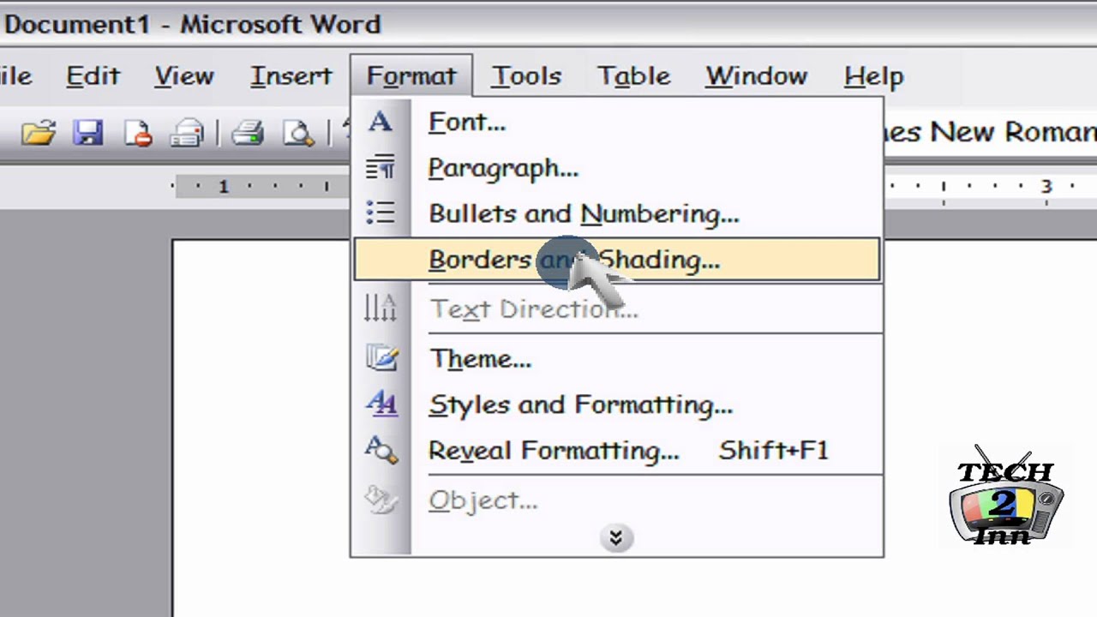The image size is (1097, 617).
Task: Click the Permission document icon
Action: coord(137,133)
